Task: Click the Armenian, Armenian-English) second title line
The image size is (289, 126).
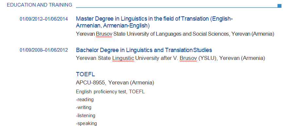Action: [x=113, y=26]
